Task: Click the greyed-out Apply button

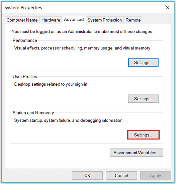Action: click(x=156, y=175)
